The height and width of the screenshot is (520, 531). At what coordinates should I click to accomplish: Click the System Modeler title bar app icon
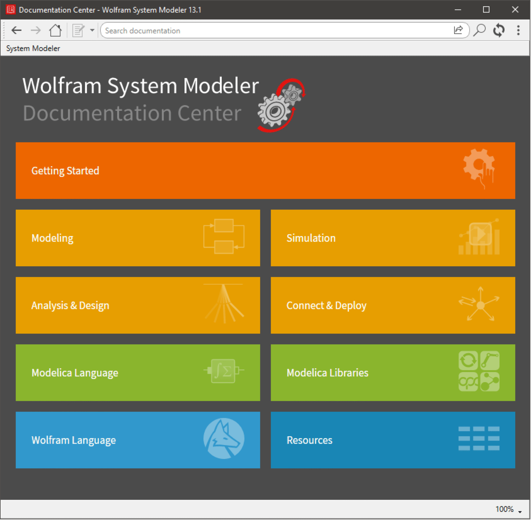(x=10, y=10)
